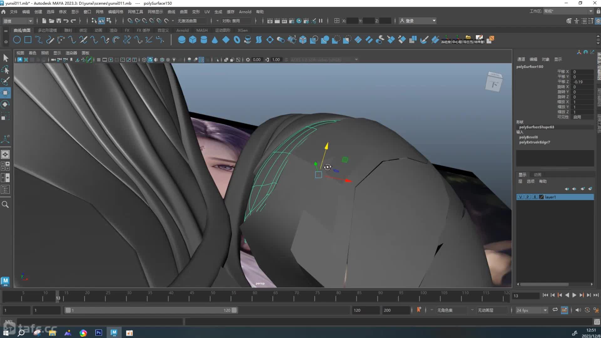This screenshot has height=338, width=601.
Task: Activate the Paint selection tool
Action: 5,81
